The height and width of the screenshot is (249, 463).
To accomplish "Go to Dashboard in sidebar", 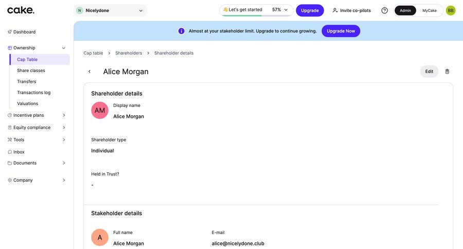I will coord(24,32).
